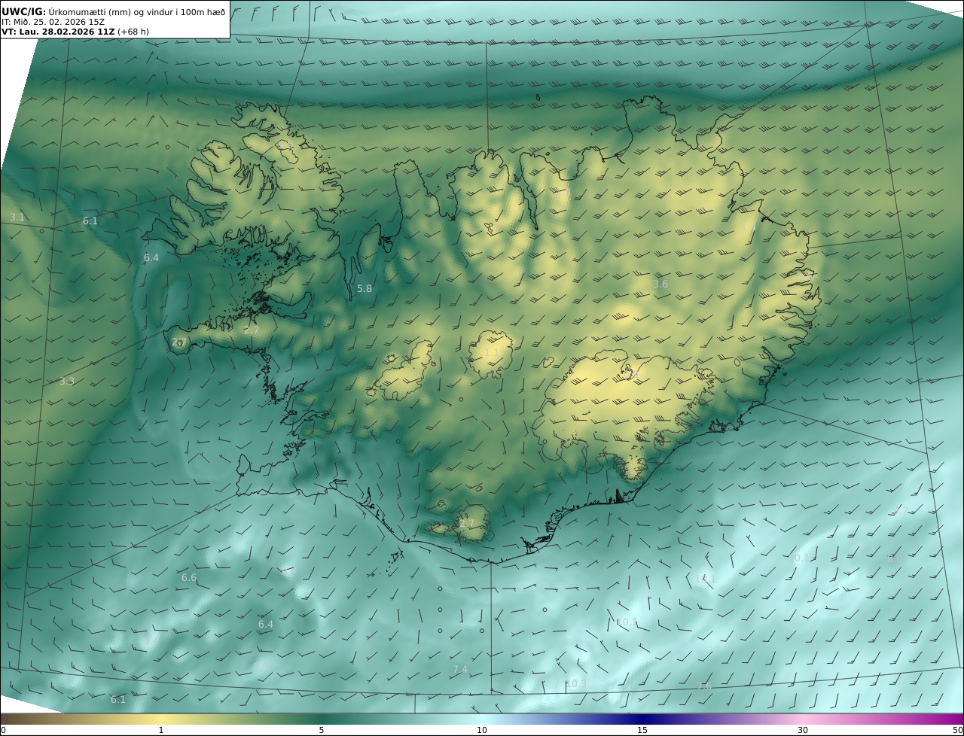Click the 8.0 value label
This screenshot has width=964, height=736.
click(894, 559)
